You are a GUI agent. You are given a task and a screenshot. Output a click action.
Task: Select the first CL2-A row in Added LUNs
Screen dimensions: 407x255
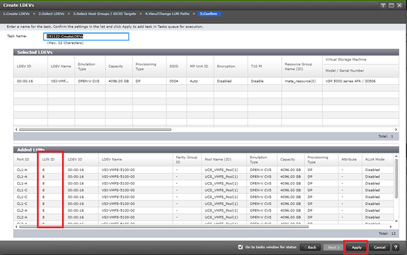(x=203, y=211)
